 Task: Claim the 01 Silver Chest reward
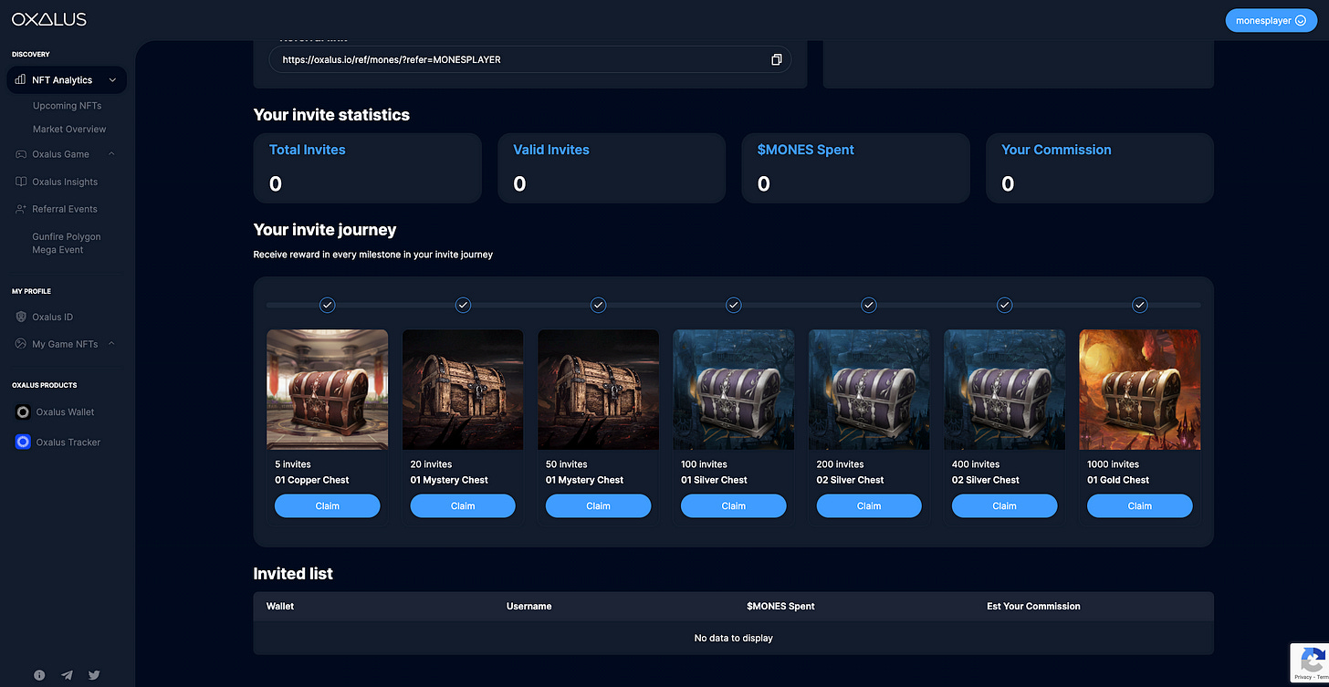(x=733, y=505)
